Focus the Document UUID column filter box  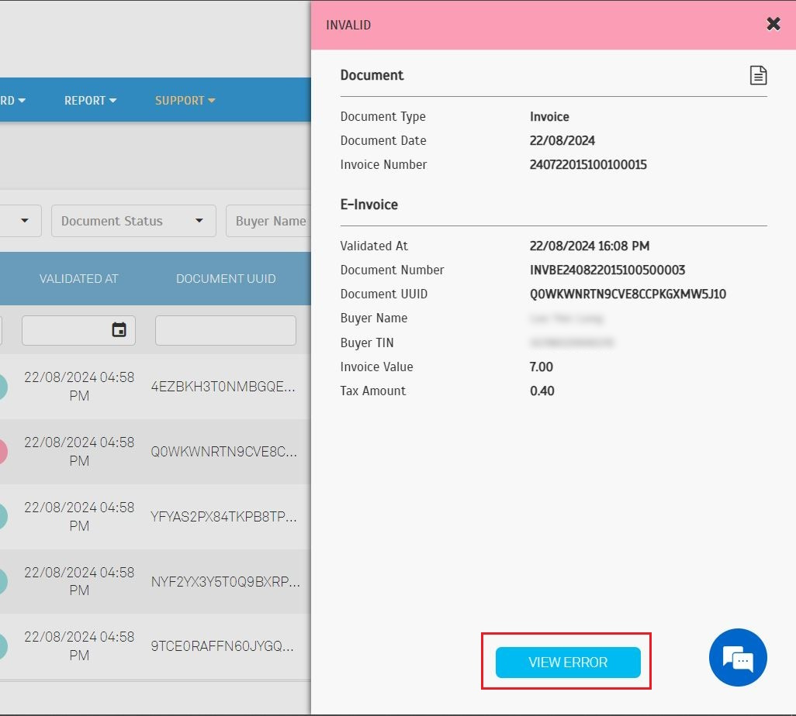pos(225,330)
